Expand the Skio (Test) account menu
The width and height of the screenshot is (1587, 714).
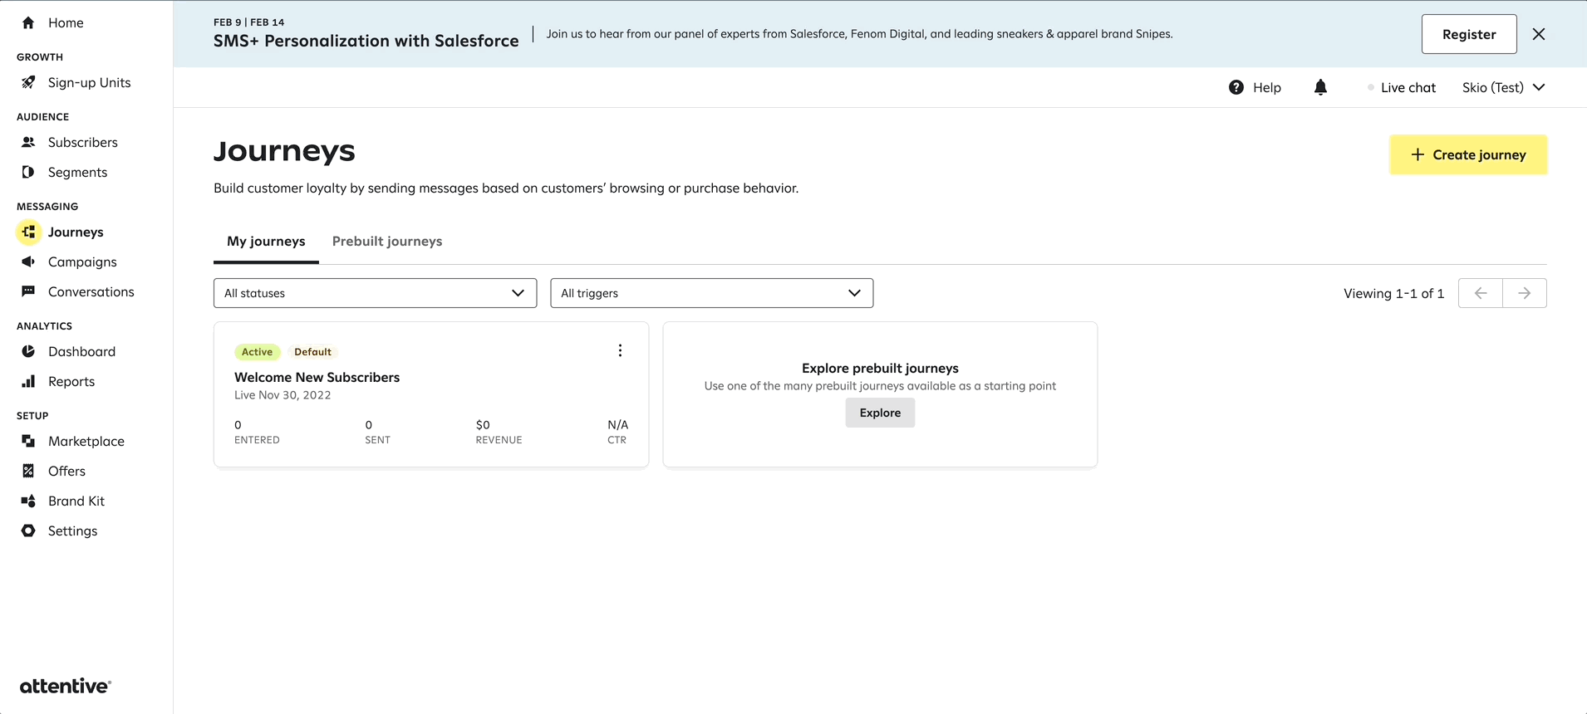coord(1504,87)
